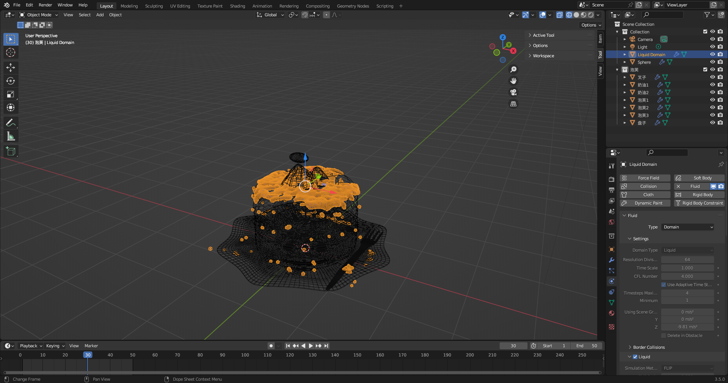Open Modifiers wrench properties tab

pos(612,260)
